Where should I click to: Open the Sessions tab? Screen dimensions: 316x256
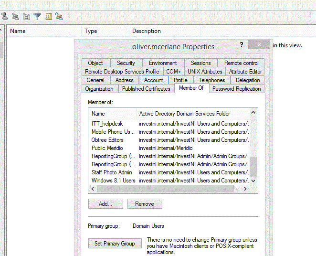click(x=201, y=63)
